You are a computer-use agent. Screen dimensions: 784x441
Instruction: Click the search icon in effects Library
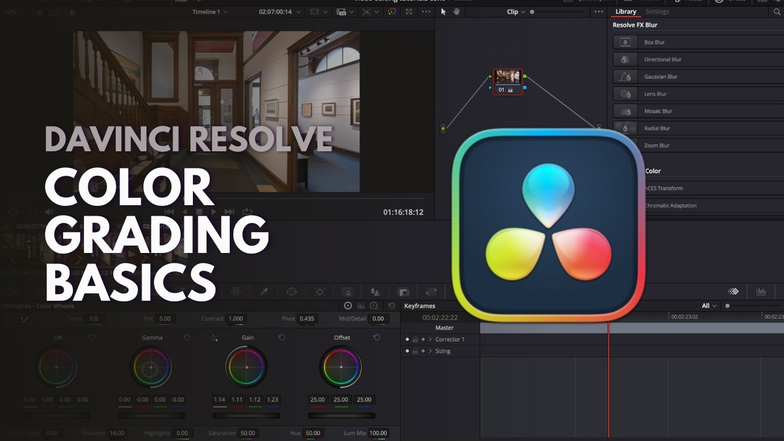(777, 12)
